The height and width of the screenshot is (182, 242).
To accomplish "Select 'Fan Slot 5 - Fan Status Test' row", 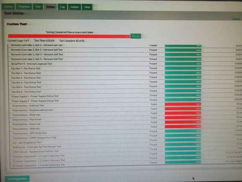I will coord(125,86).
